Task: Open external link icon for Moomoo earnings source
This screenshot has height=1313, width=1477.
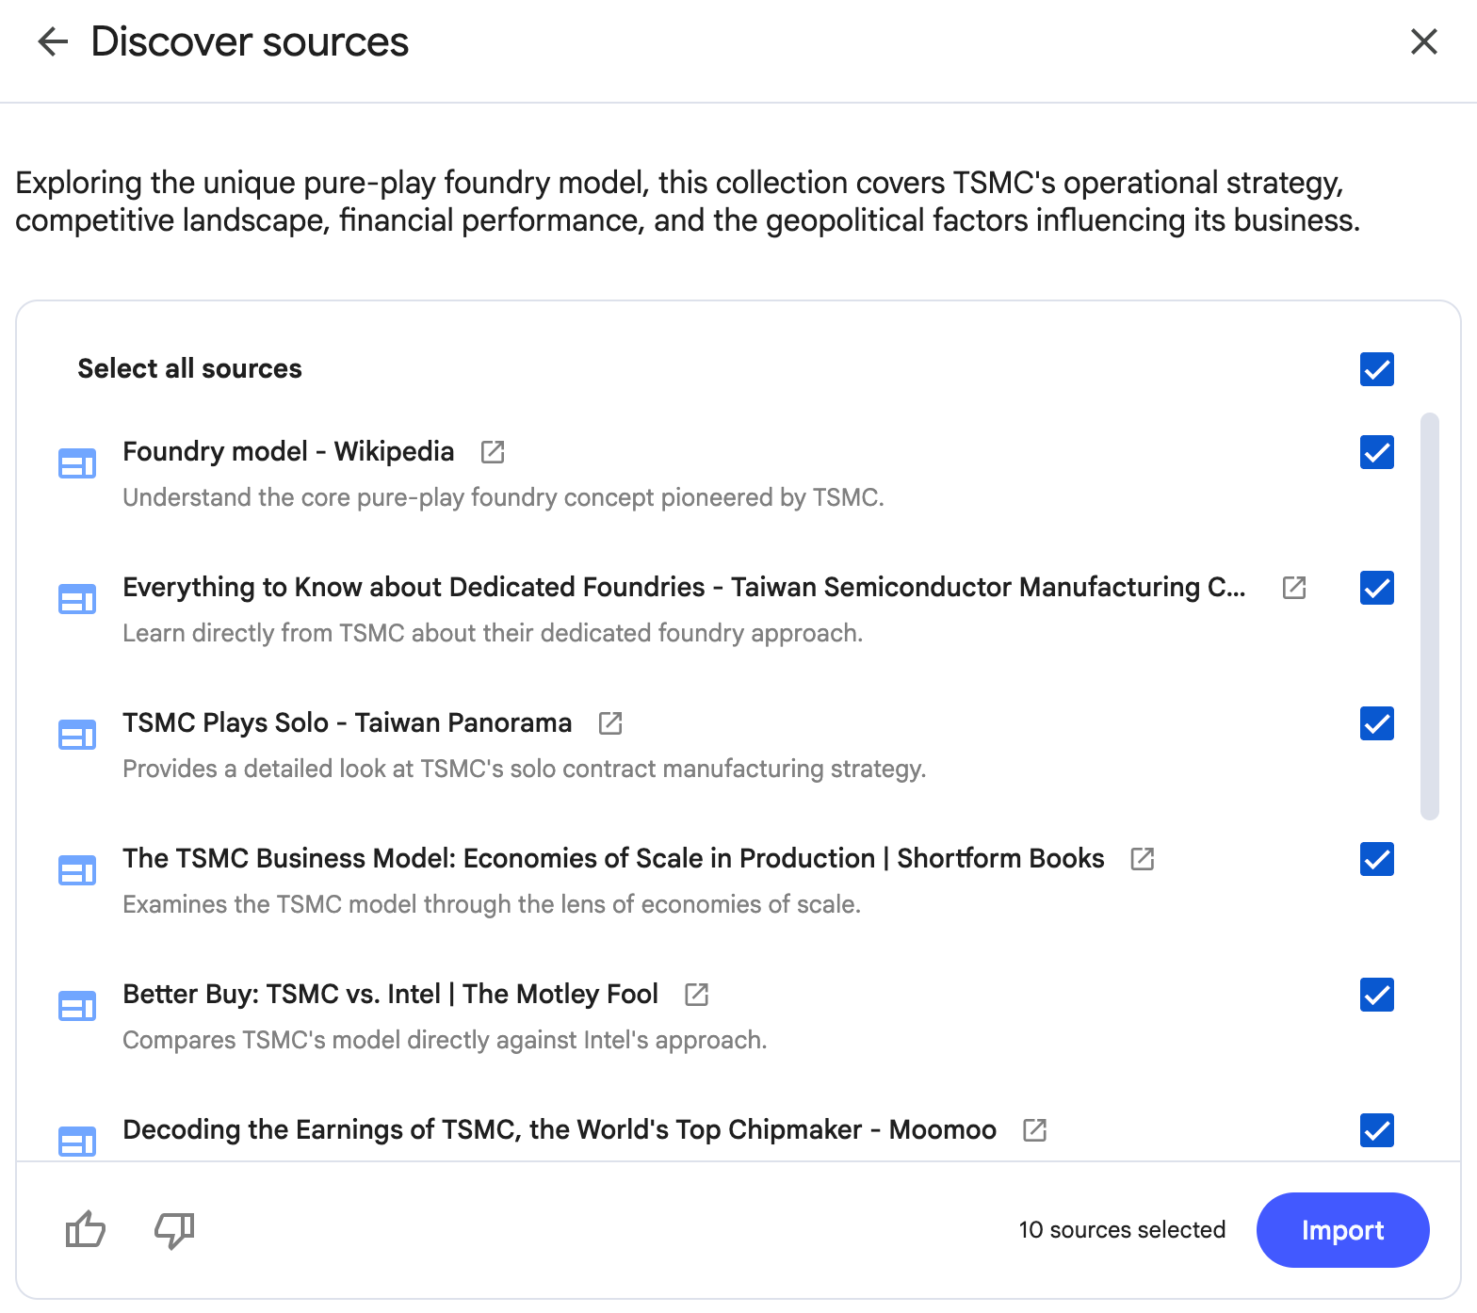Action: pos(1034,1130)
